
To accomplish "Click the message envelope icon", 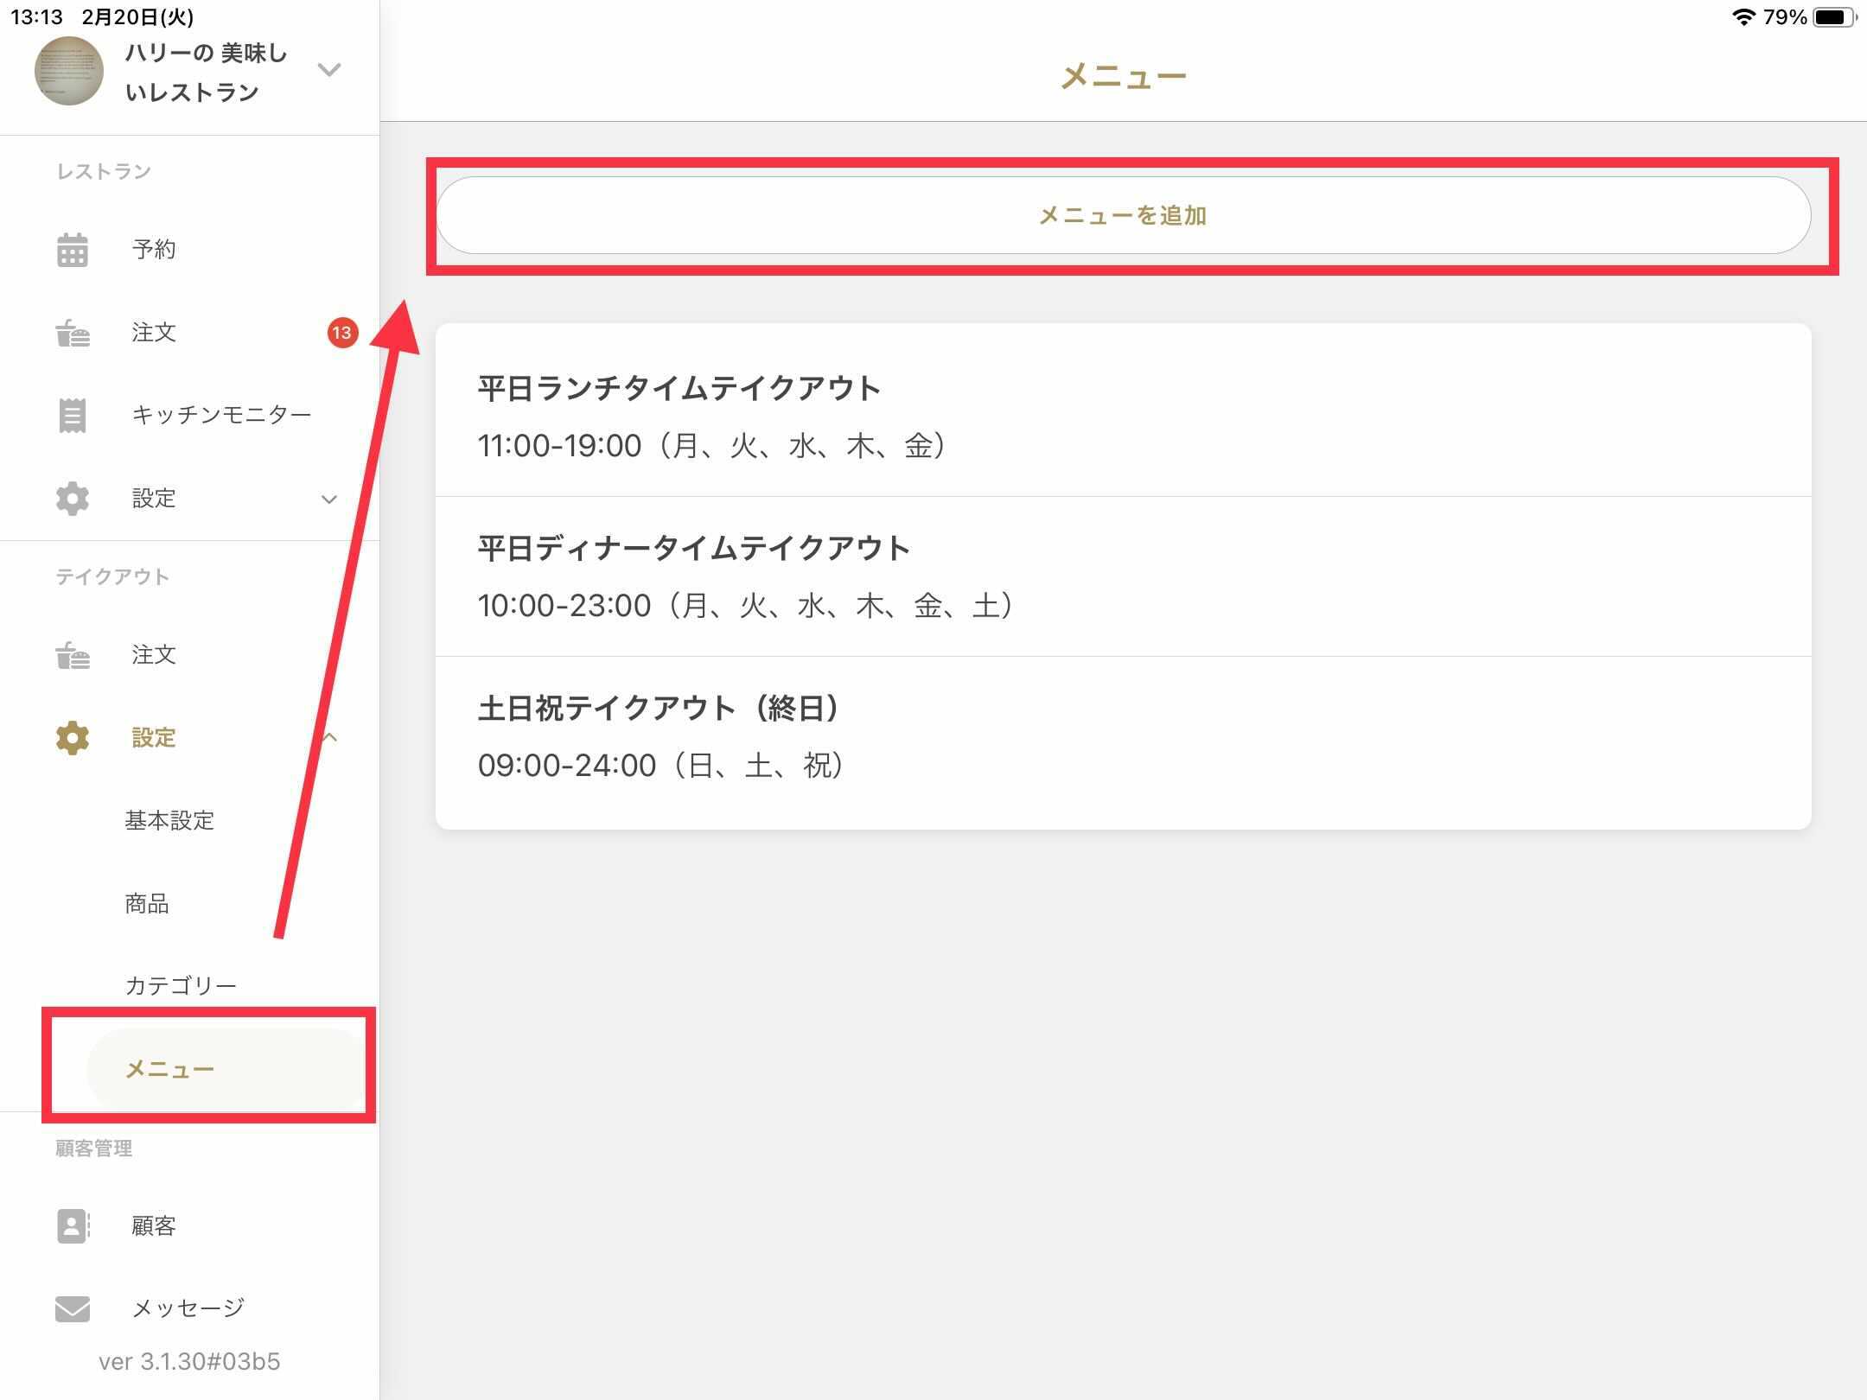I will 73,1308.
